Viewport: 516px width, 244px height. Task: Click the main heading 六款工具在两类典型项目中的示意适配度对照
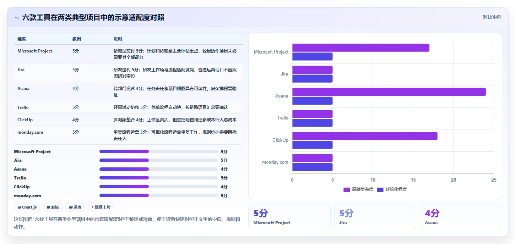point(93,17)
